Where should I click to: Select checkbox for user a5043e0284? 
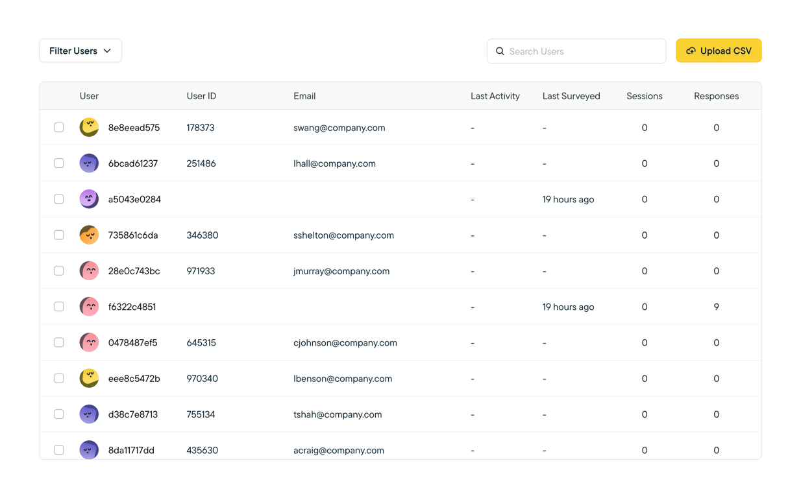click(x=59, y=199)
